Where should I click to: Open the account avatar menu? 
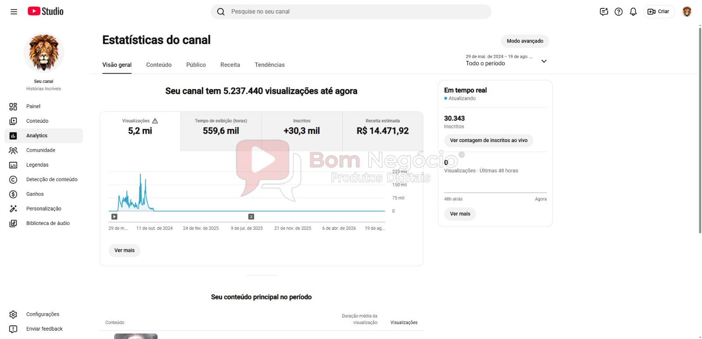(687, 12)
